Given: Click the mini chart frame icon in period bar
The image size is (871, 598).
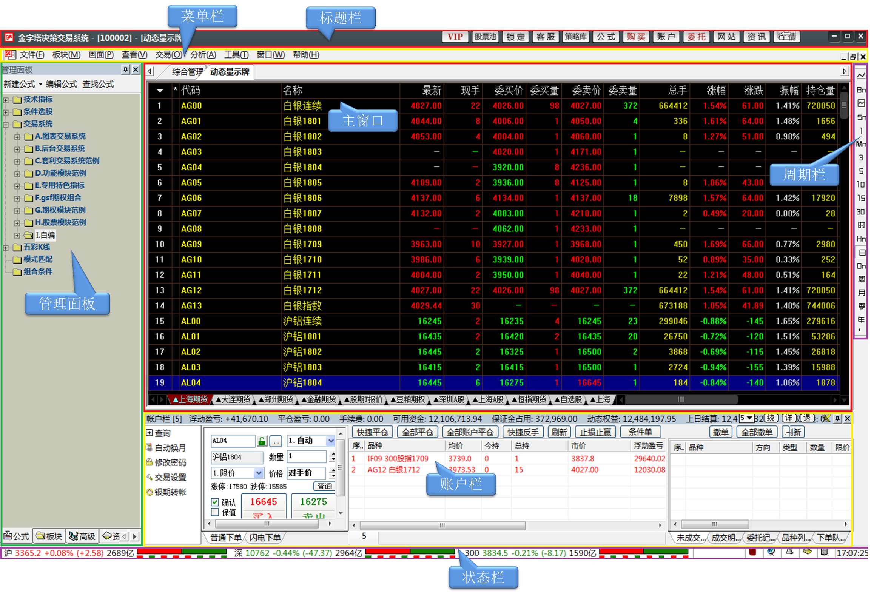Looking at the screenshot, I should coord(861,103).
